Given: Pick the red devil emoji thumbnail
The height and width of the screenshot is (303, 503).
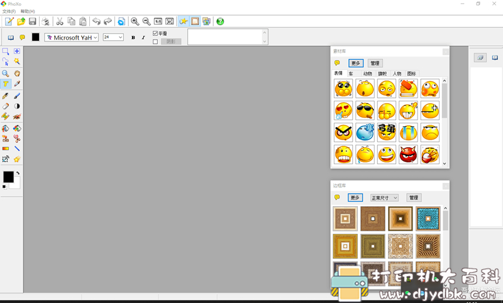Looking at the screenshot, I should (408, 155).
